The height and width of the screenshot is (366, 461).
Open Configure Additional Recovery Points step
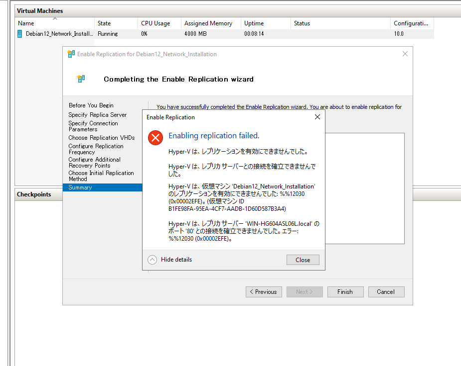[94, 163]
